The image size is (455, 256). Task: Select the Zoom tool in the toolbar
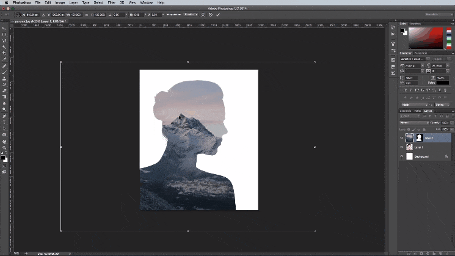tap(4, 148)
